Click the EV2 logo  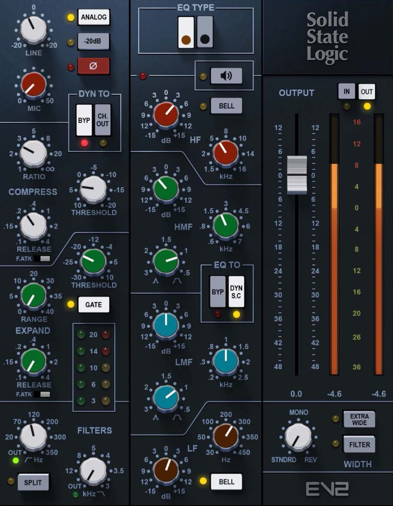click(x=327, y=489)
